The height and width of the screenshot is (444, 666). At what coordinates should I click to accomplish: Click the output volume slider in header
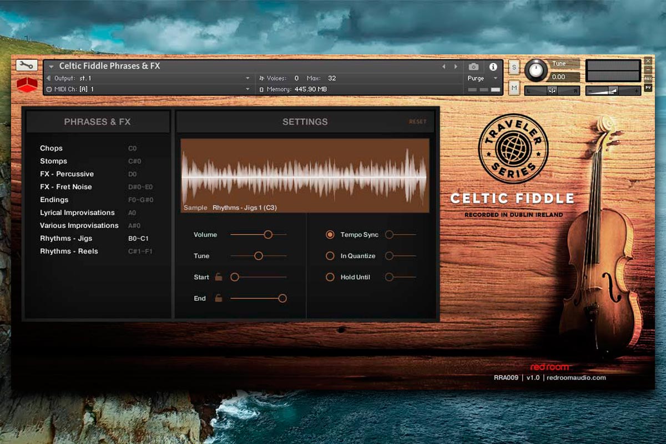pos(613,90)
